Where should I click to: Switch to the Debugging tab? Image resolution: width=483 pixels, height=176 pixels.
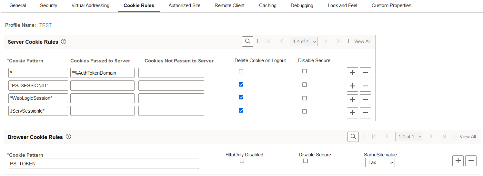(x=302, y=5)
